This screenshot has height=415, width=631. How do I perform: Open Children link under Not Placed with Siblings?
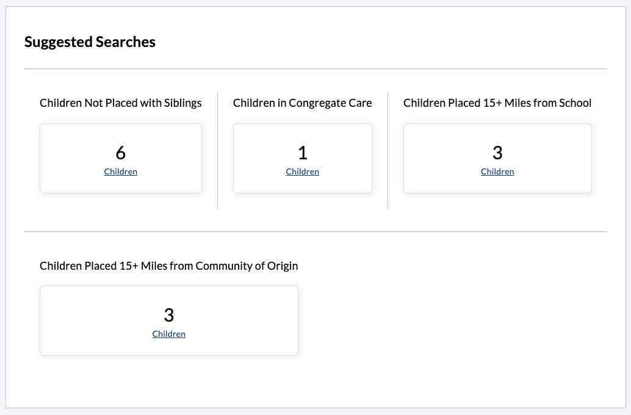pos(121,172)
